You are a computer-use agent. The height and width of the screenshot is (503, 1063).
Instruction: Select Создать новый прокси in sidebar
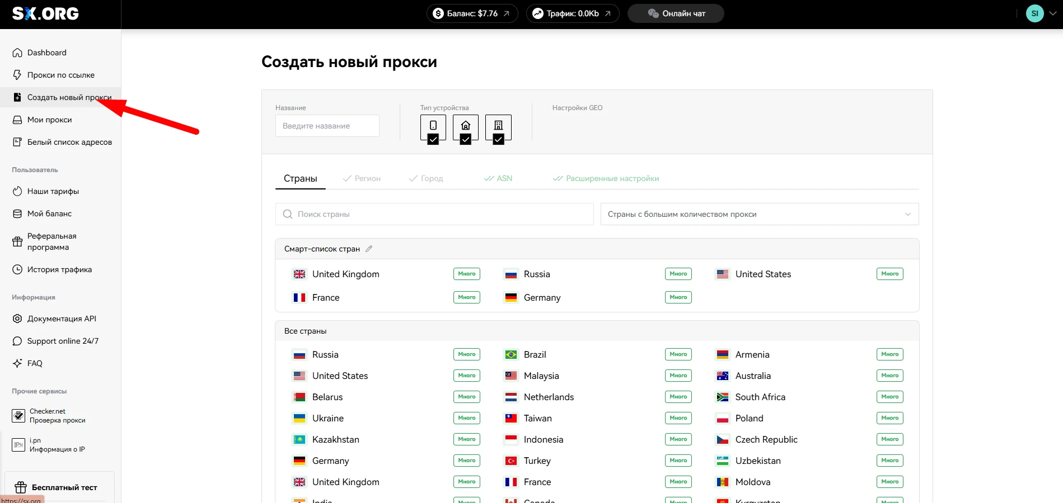tap(62, 97)
